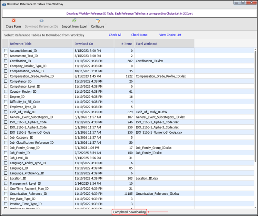Click the vertical scrollbar thumb of the table
The height and width of the screenshot is (216, 258).
click(255, 106)
